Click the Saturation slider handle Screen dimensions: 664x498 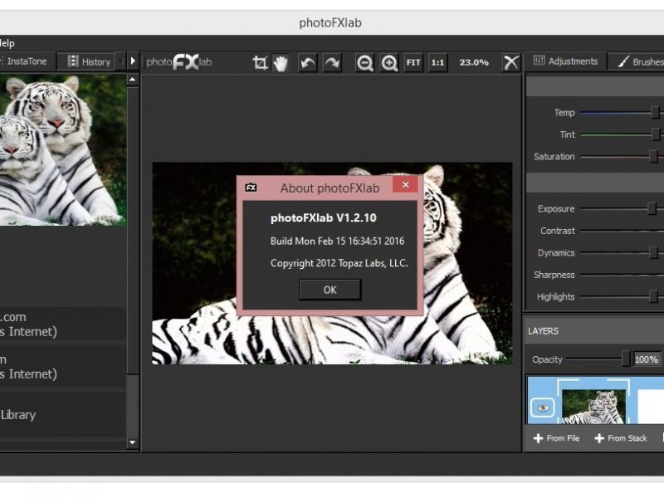click(x=654, y=156)
